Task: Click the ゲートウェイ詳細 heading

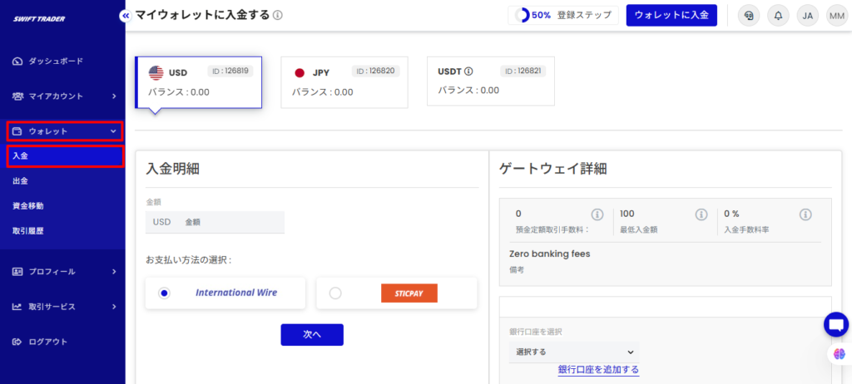Action: tap(552, 169)
